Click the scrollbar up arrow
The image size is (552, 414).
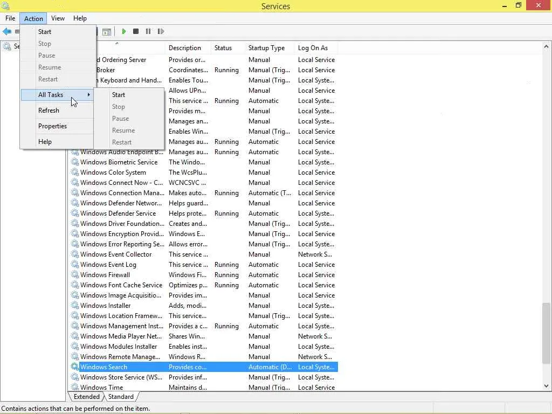[x=547, y=46]
